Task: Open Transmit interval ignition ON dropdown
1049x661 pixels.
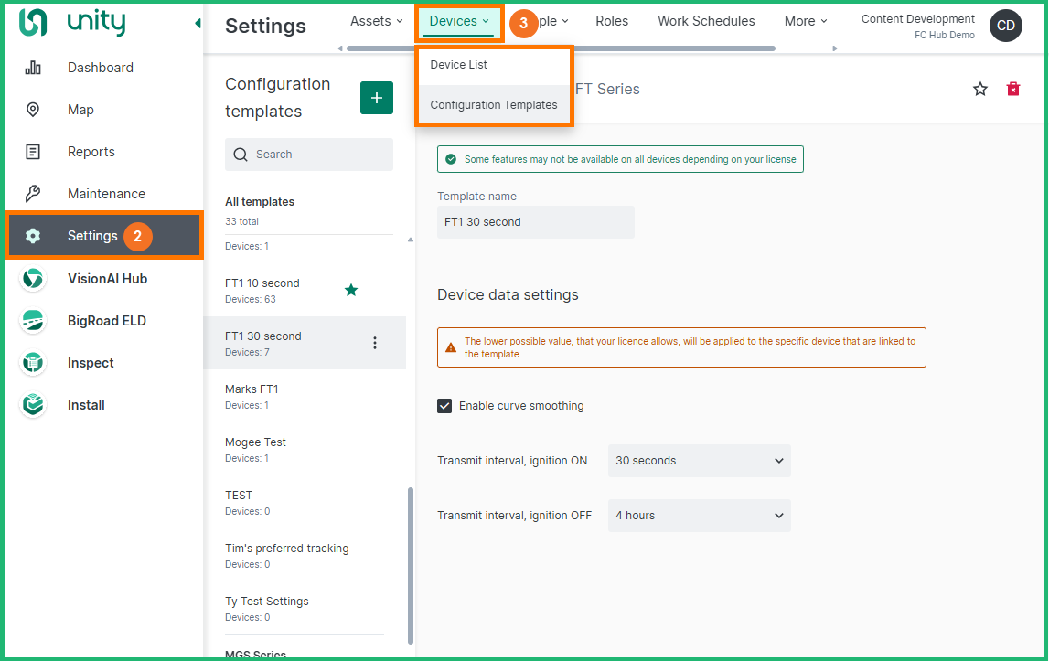Action: pyautogui.click(x=699, y=461)
